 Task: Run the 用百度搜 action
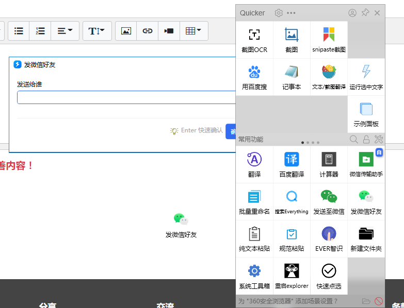tap(254, 77)
